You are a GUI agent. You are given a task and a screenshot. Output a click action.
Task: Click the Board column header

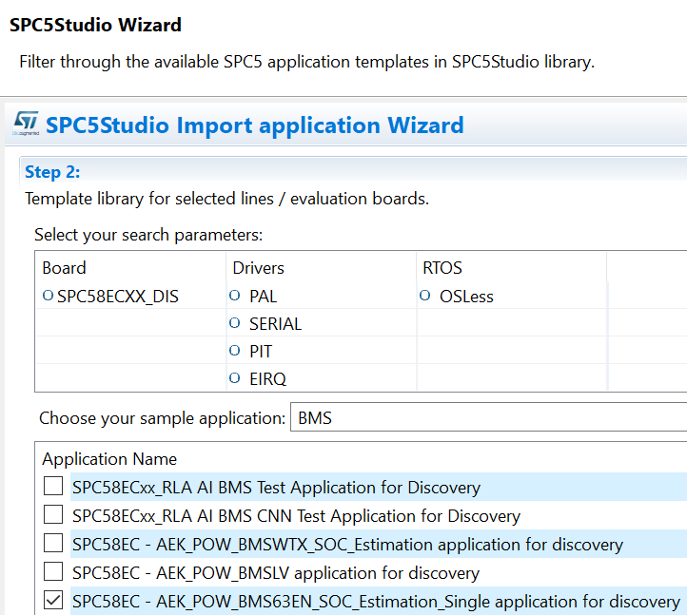[x=65, y=268]
